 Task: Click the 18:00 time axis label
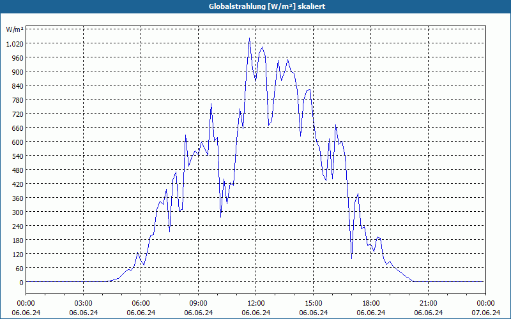[371, 304]
